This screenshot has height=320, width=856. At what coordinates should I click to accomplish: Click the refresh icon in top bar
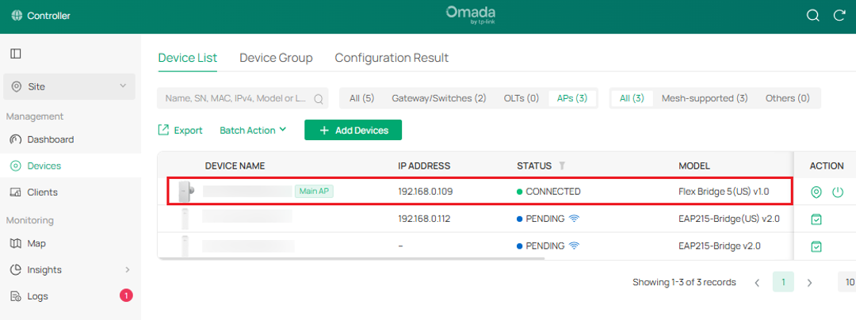tap(839, 15)
